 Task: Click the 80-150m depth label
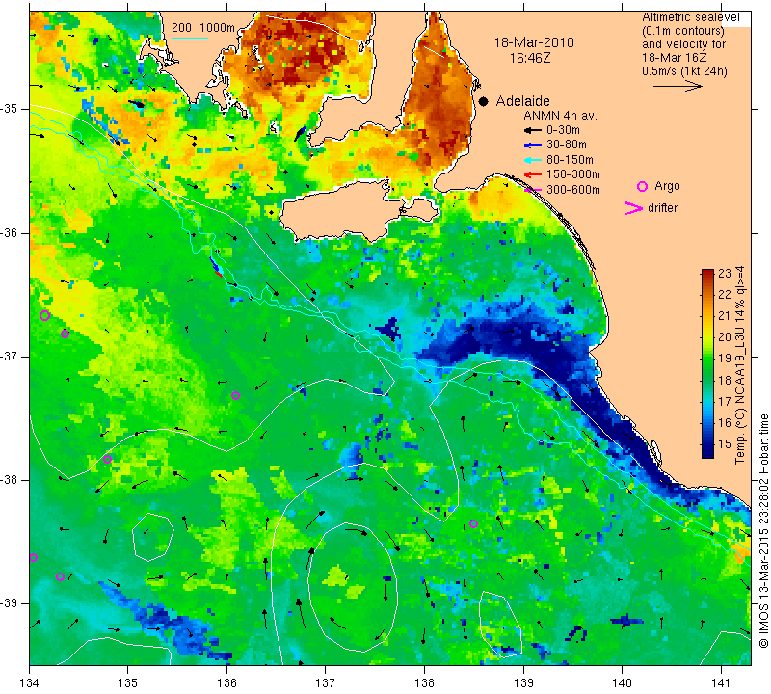(x=570, y=160)
